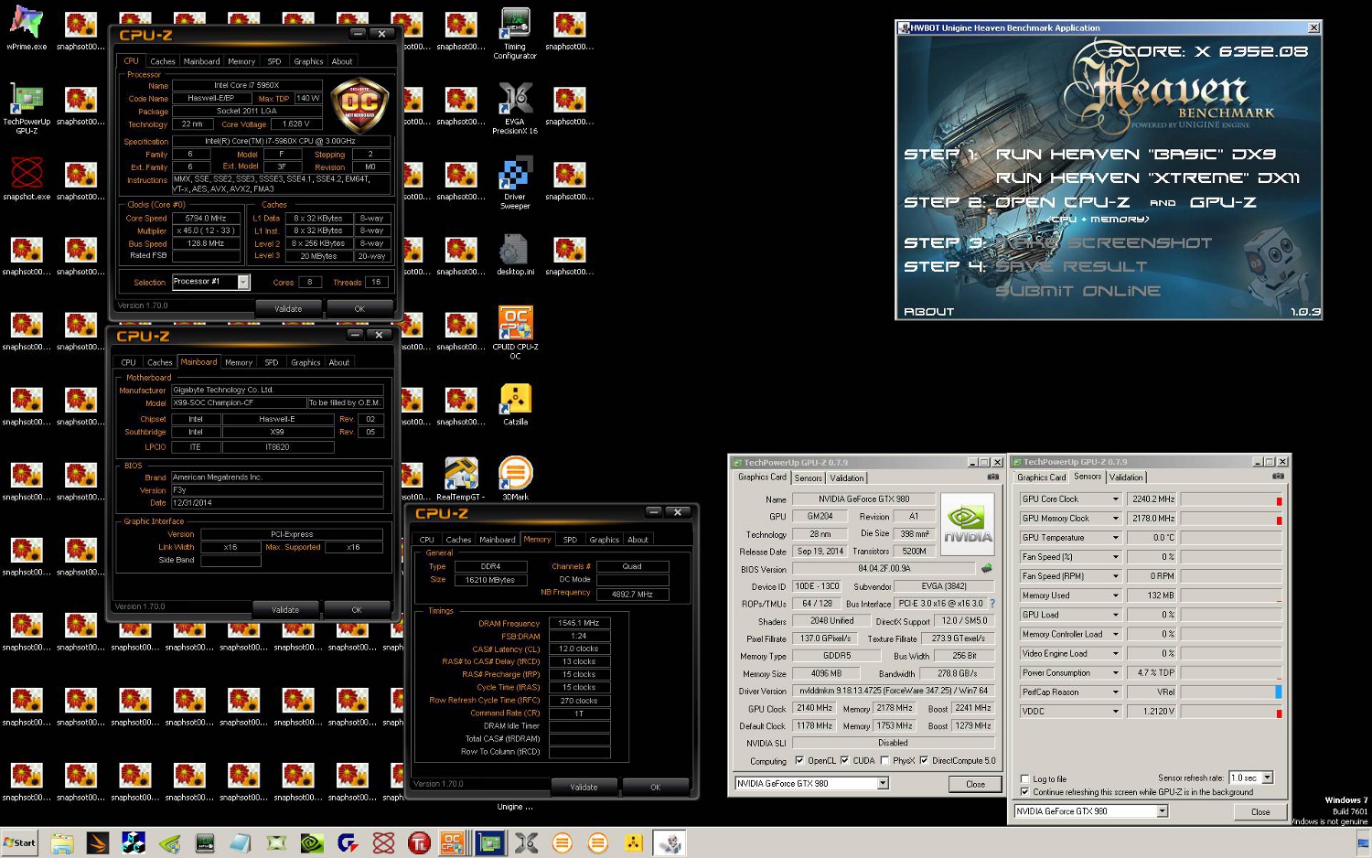Click the NVIDIA logo in GPU-Z
This screenshot has width=1372, height=858.
click(967, 524)
